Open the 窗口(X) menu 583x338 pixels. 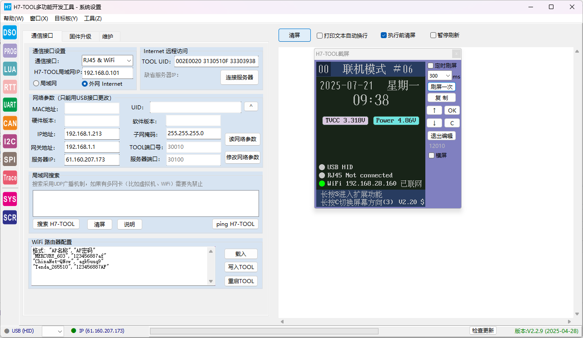39,19
